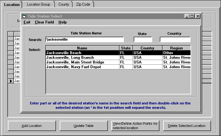Click the Region column header
221x136 pixels.
point(176,48)
